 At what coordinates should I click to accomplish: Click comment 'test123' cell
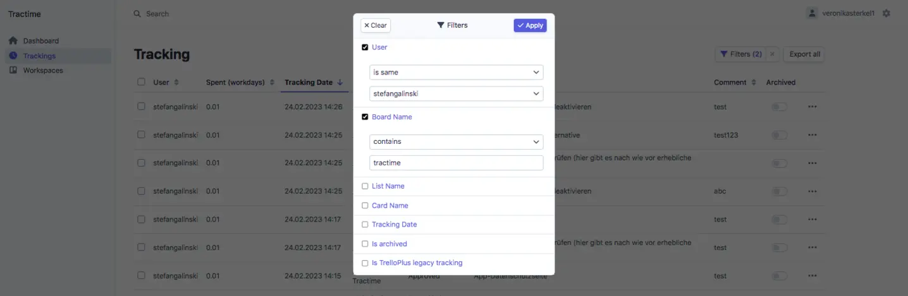(x=726, y=135)
